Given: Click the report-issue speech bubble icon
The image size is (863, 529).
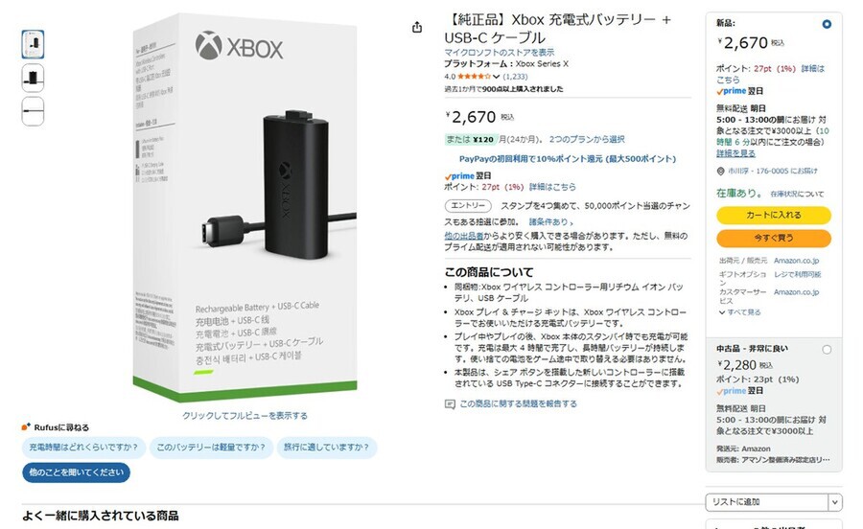Looking at the screenshot, I should (450, 404).
